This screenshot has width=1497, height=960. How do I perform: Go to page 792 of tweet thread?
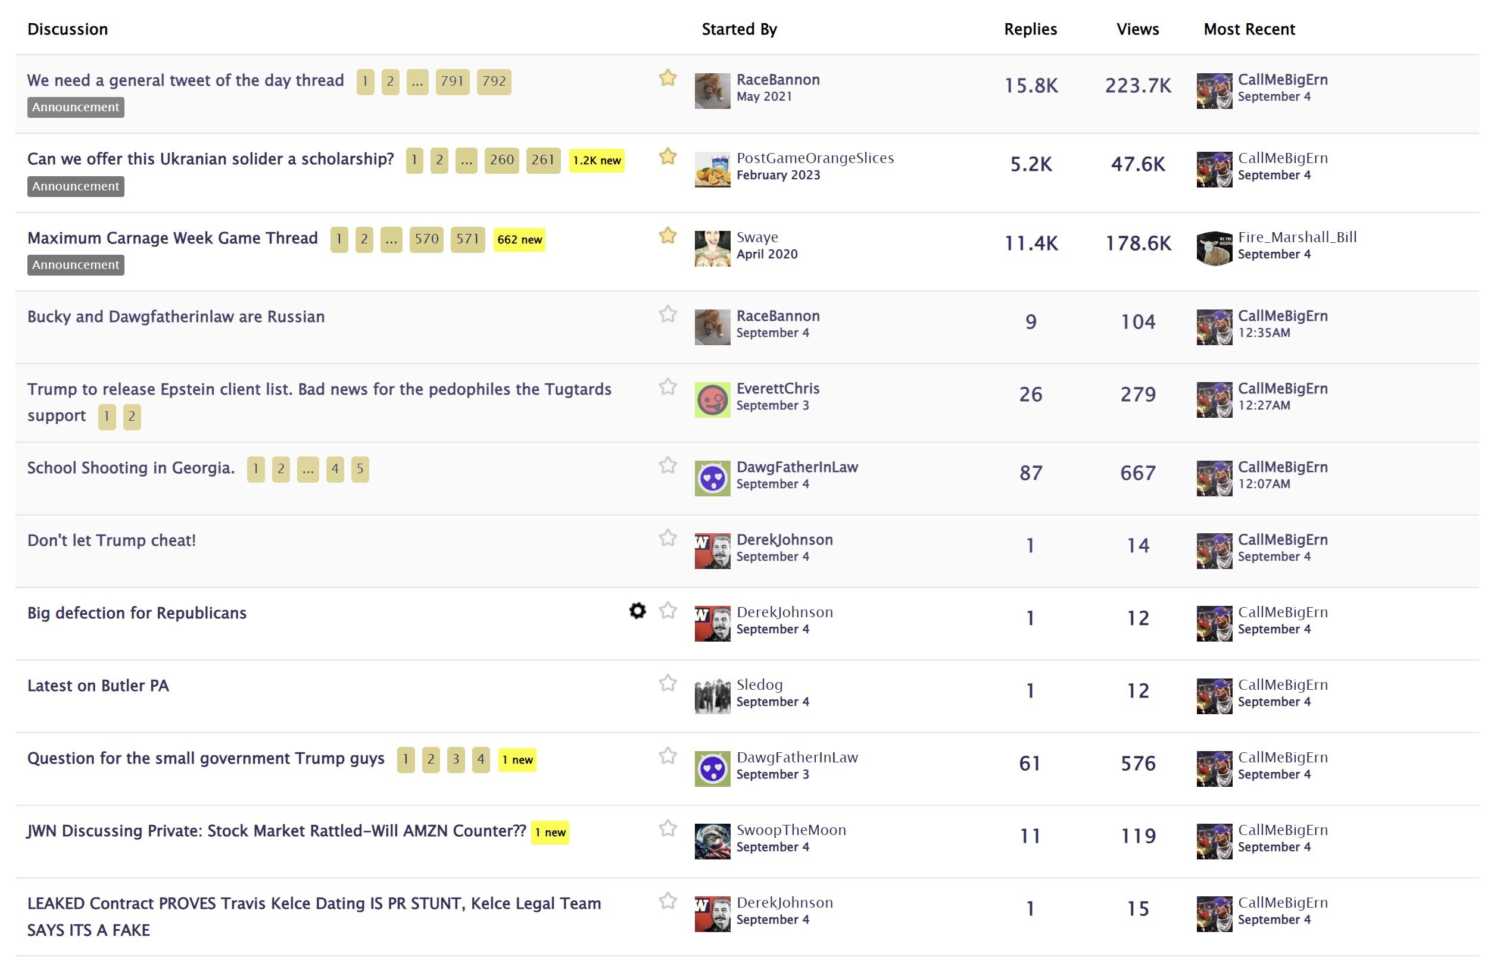494,82
